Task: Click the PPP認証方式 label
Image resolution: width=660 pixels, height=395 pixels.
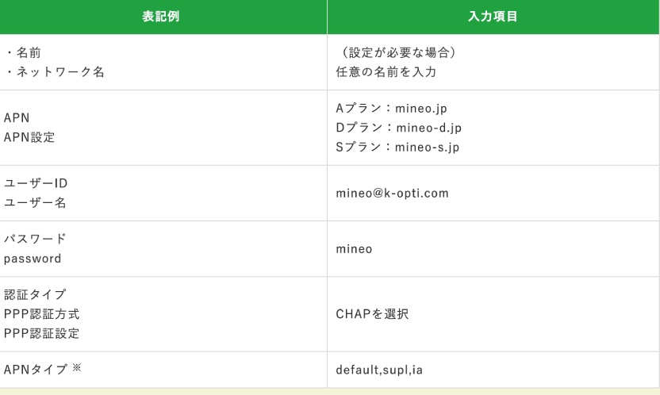Action: tap(41, 314)
